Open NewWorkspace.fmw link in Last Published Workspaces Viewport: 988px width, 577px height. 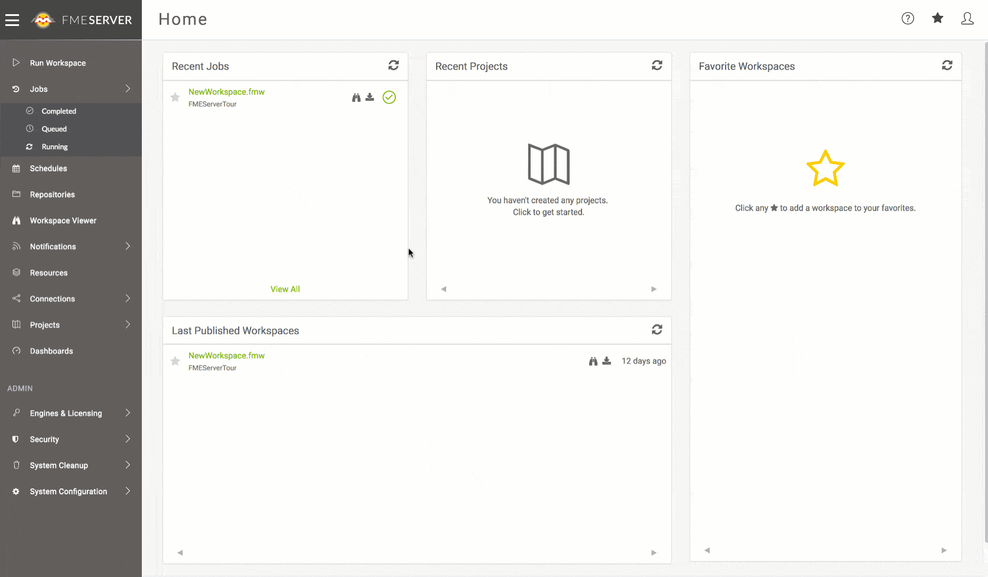(226, 356)
